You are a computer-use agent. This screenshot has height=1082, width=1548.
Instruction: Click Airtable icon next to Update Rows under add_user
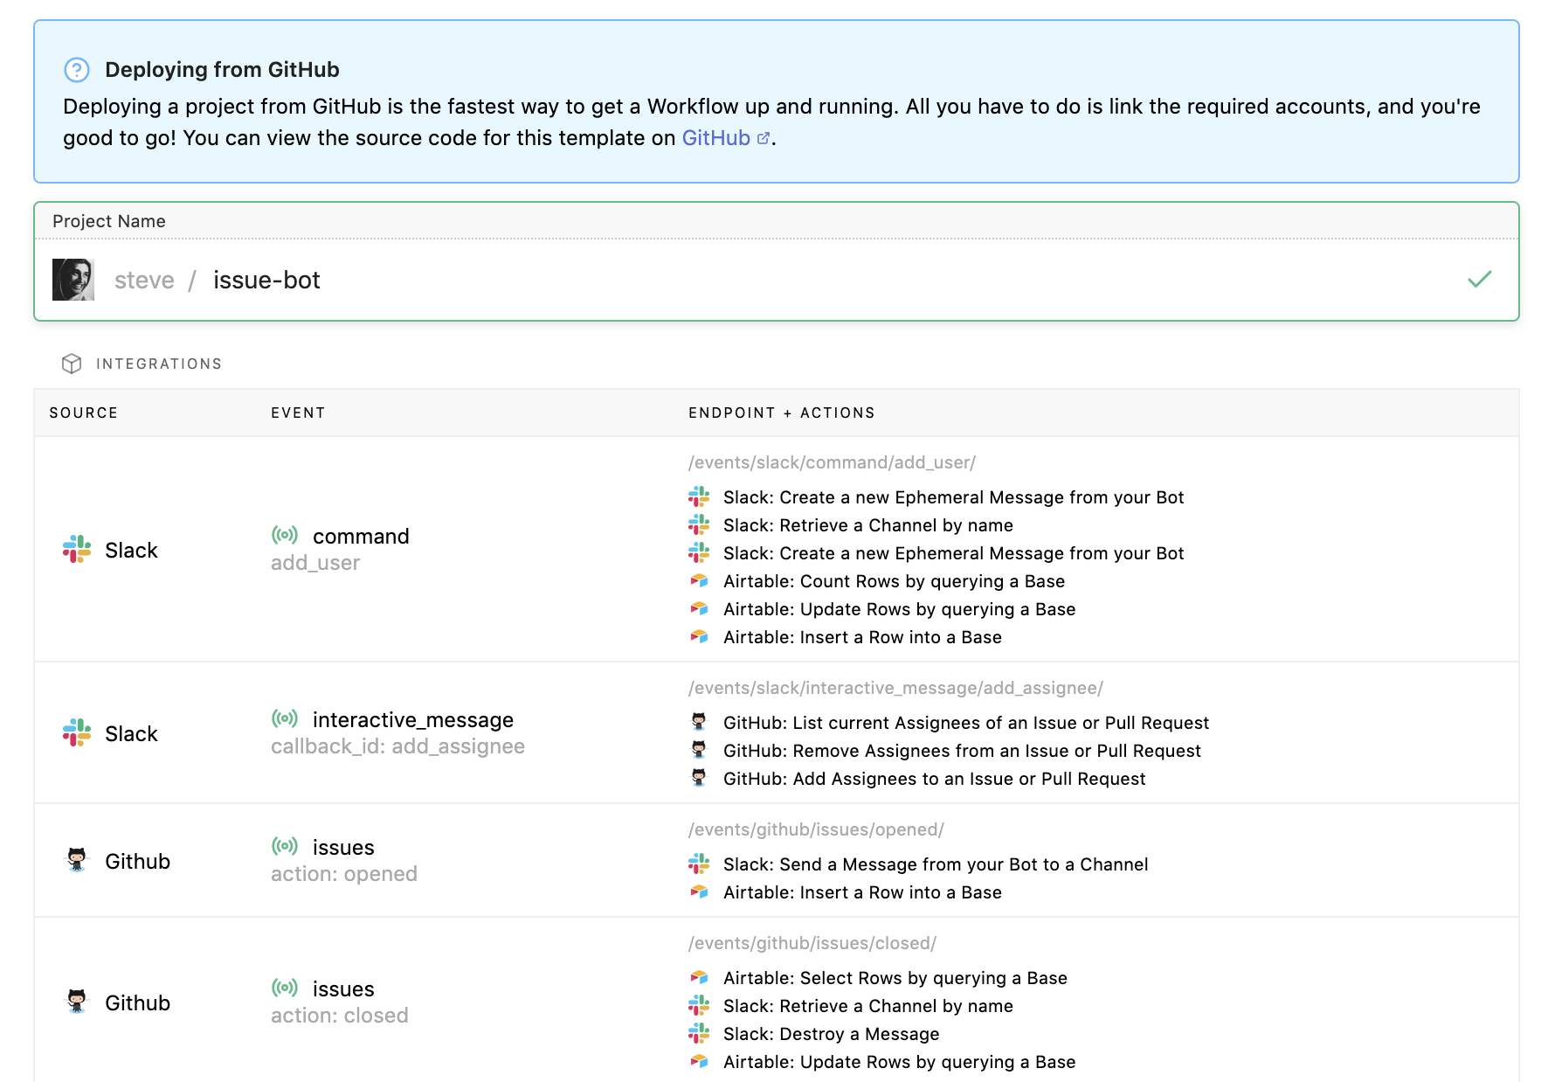pyautogui.click(x=699, y=608)
